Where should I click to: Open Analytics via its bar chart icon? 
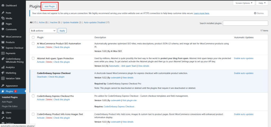(3, 67)
